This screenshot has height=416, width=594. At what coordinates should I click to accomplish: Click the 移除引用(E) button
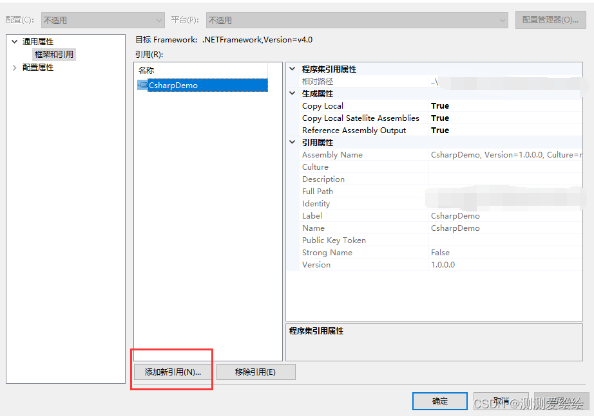256,372
